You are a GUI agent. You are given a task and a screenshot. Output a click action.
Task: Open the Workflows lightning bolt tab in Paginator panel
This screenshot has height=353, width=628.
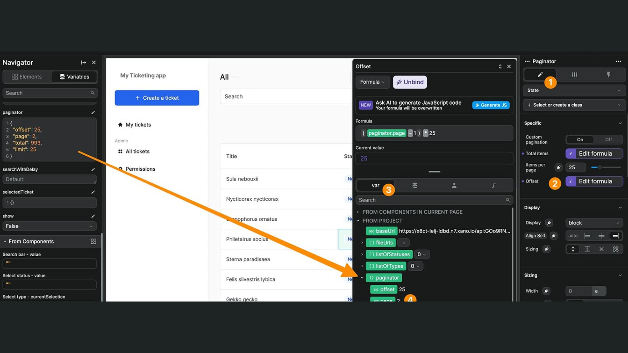tap(608, 75)
